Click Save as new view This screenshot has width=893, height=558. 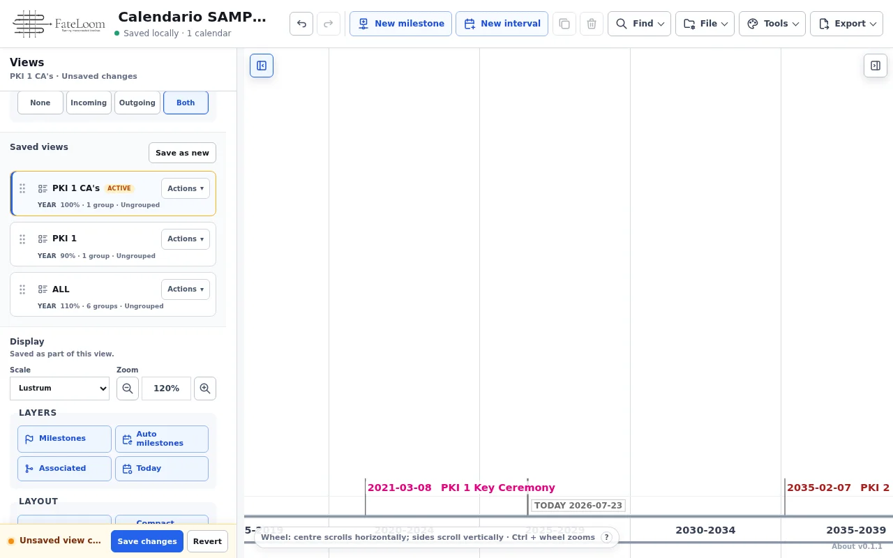(x=182, y=153)
